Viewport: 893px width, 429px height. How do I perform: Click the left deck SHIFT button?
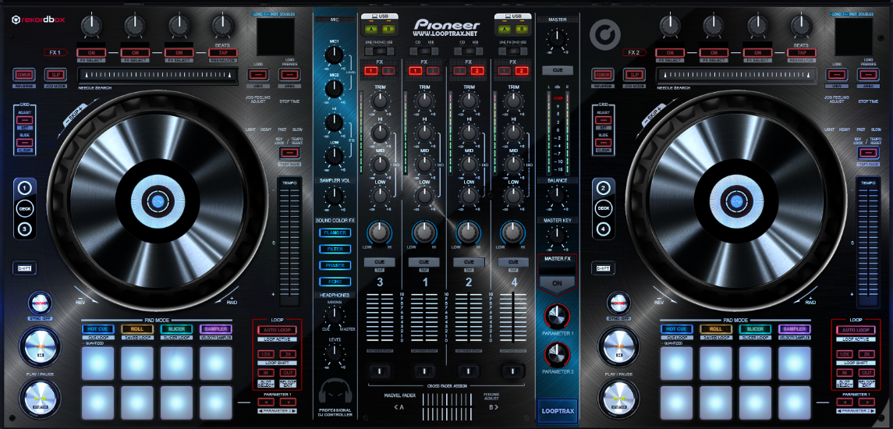25,268
